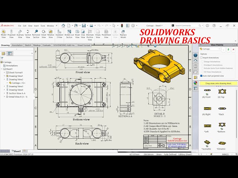Click the Break View tool
Viewport: 238px width, 178px height.
click(77, 34)
